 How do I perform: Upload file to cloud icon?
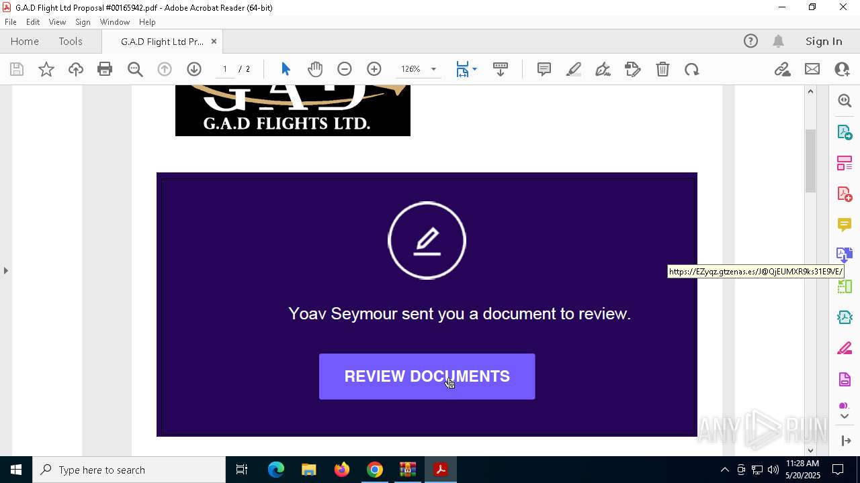click(x=76, y=69)
